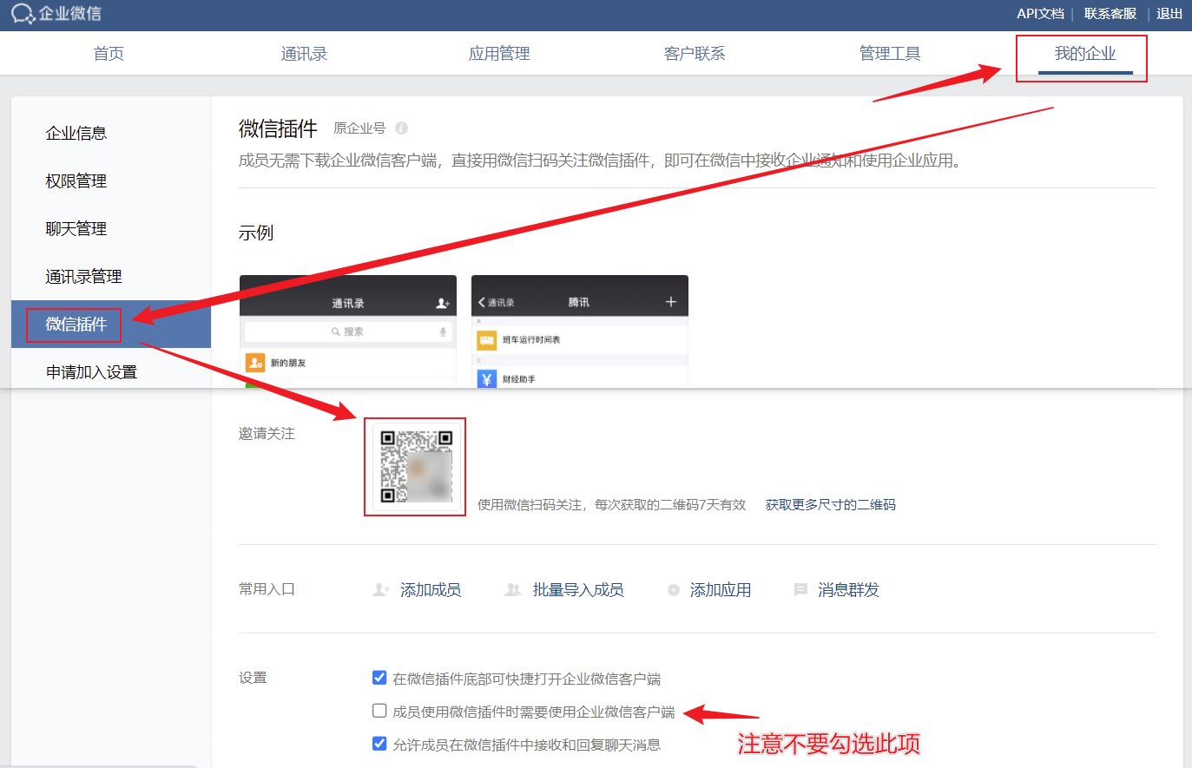Click the 添加应用 plus icon
The image size is (1192, 768).
674,589
